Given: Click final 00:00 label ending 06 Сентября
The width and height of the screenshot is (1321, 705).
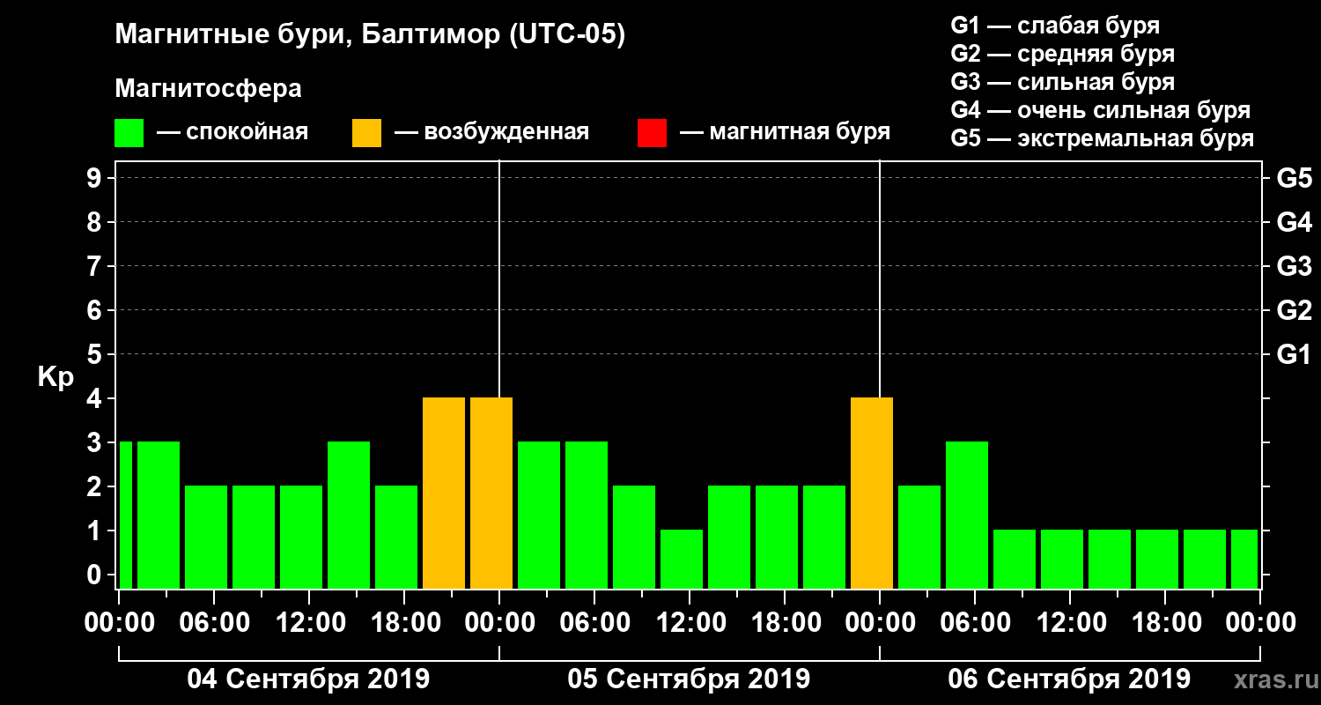Looking at the screenshot, I should point(1261,623).
